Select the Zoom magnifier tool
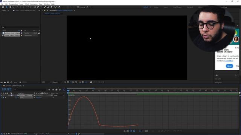241x135 pixels. tap(14, 7)
